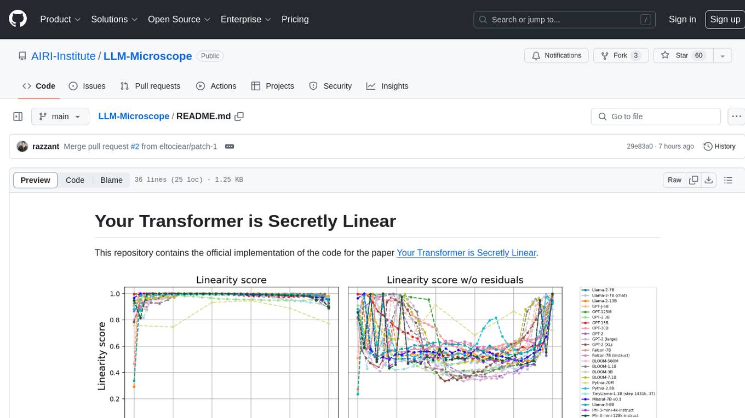Expand the Product menu

pos(60,19)
